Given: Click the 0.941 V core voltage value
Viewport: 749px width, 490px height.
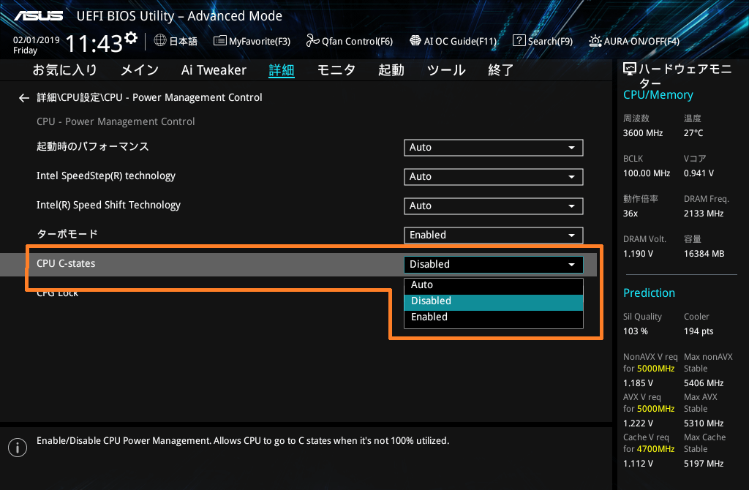Looking at the screenshot, I should coord(699,173).
